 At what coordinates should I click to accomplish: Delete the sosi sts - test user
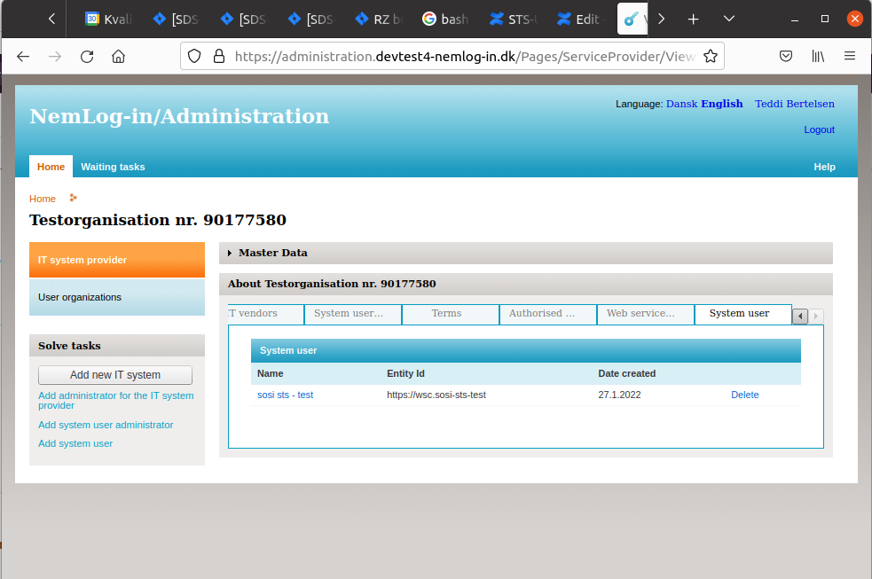coord(744,395)
